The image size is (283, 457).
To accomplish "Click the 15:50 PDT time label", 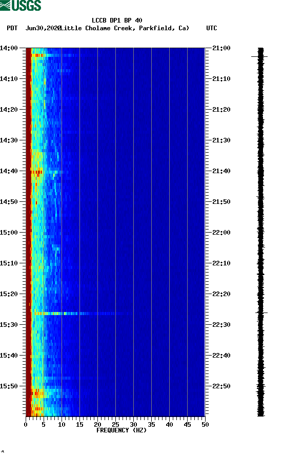I will coord(9,386).
